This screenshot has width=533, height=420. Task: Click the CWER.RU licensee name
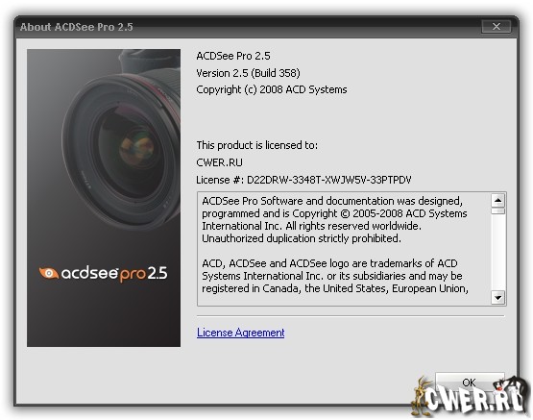[219, 162]
